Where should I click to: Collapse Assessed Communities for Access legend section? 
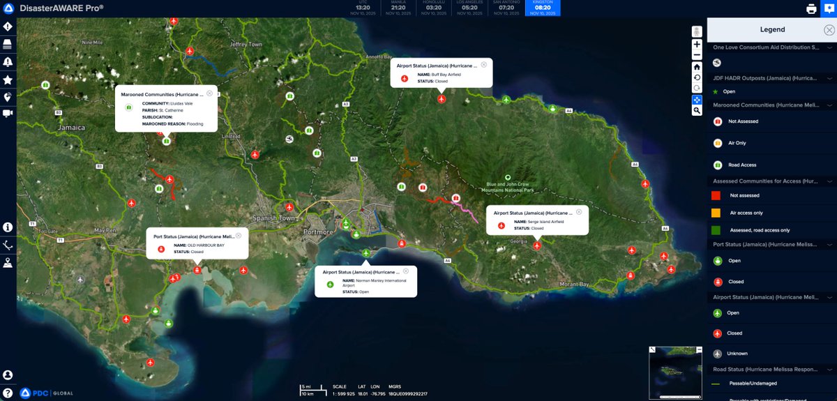[x=828, y=181]
